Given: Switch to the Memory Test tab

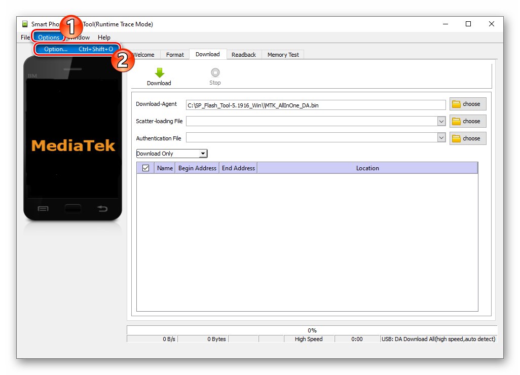Looking at the screenshot, I should (x=283, y=55).
